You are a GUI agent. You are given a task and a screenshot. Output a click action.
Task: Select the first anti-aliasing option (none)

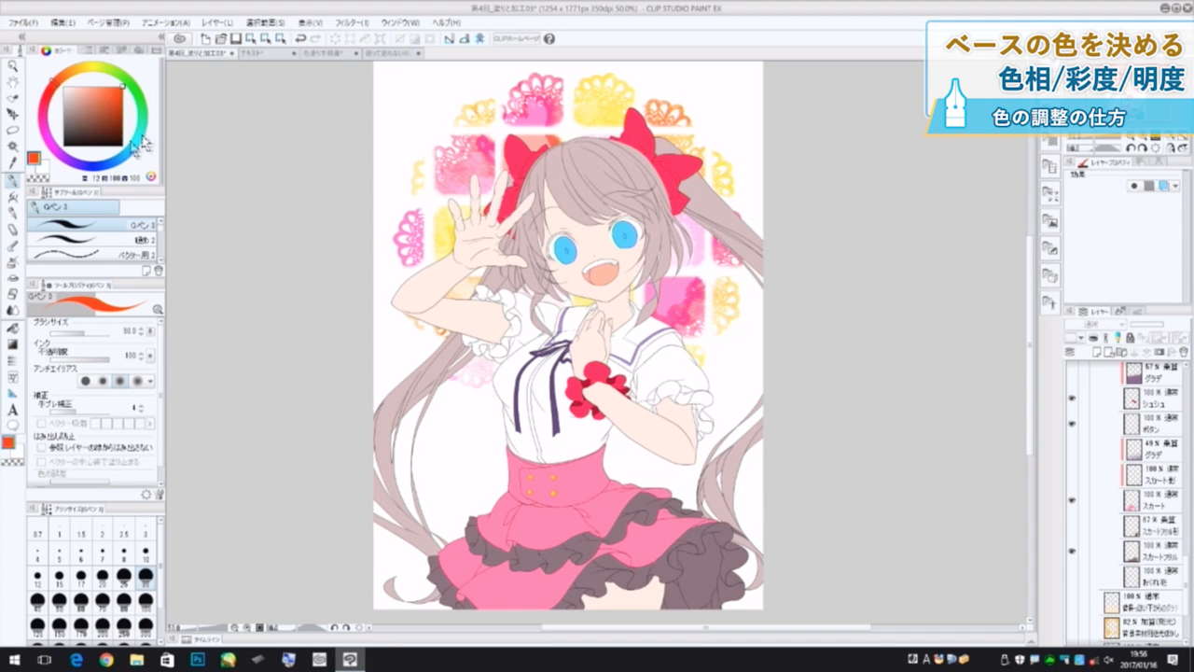[x=85, y=381]
